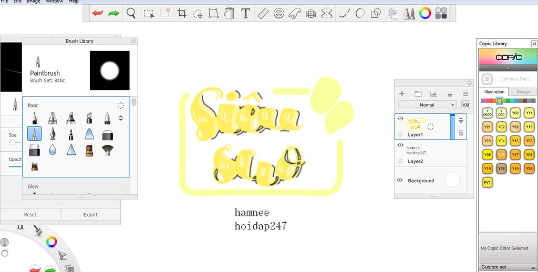Select the Steady Stroke tool
The height and width of the screenshot is (272, 538).
344,13
